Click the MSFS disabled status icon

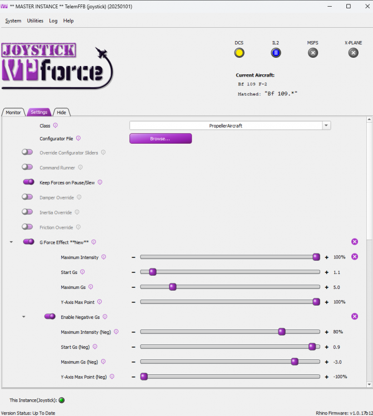(x=313, y=53)
